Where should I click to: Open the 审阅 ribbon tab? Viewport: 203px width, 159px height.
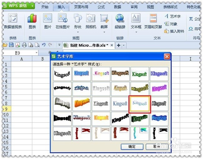134,7
